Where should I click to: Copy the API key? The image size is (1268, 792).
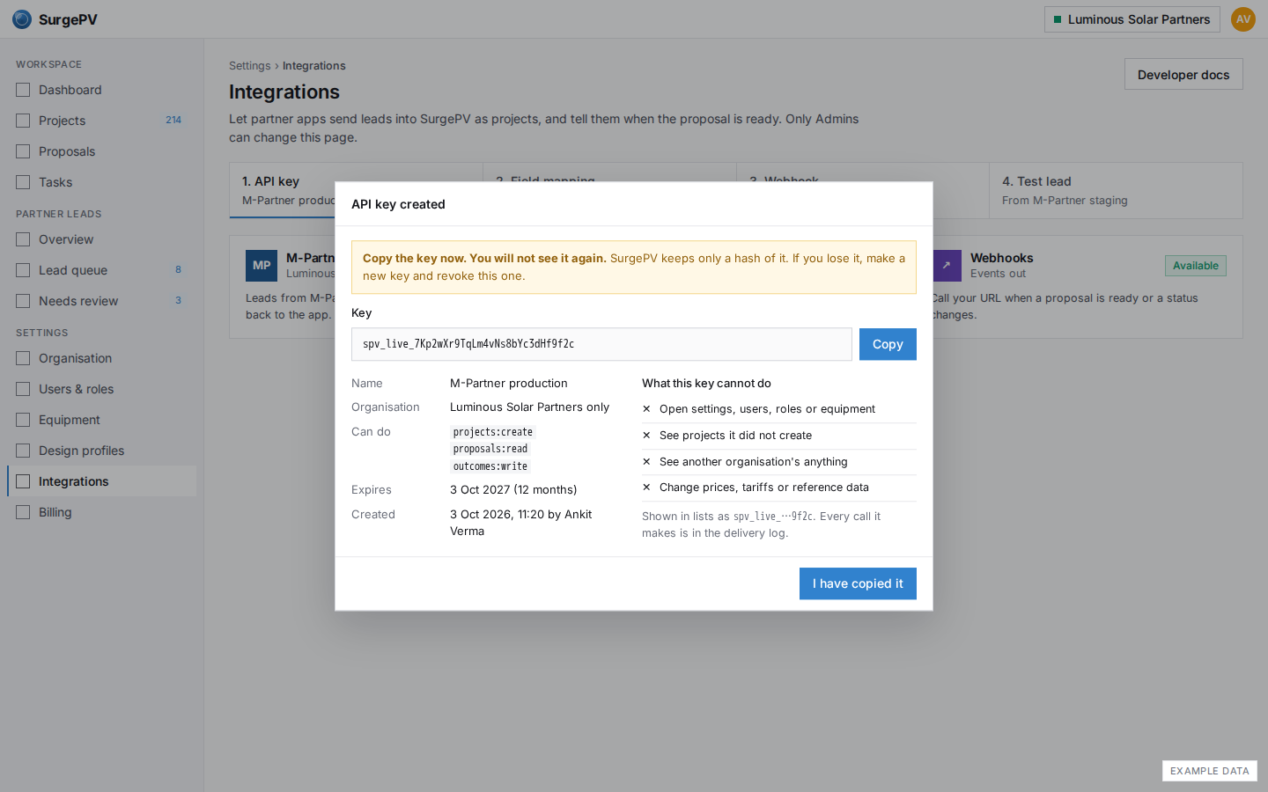point(888,344)
